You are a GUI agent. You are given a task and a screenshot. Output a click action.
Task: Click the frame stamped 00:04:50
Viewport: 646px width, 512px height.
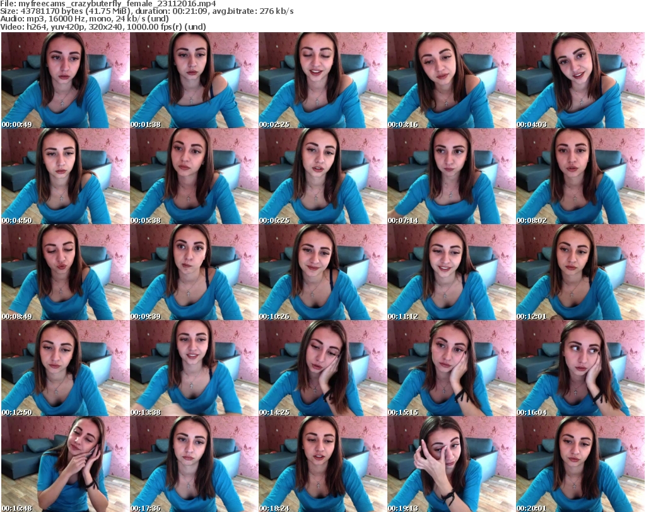coord(65,176)
